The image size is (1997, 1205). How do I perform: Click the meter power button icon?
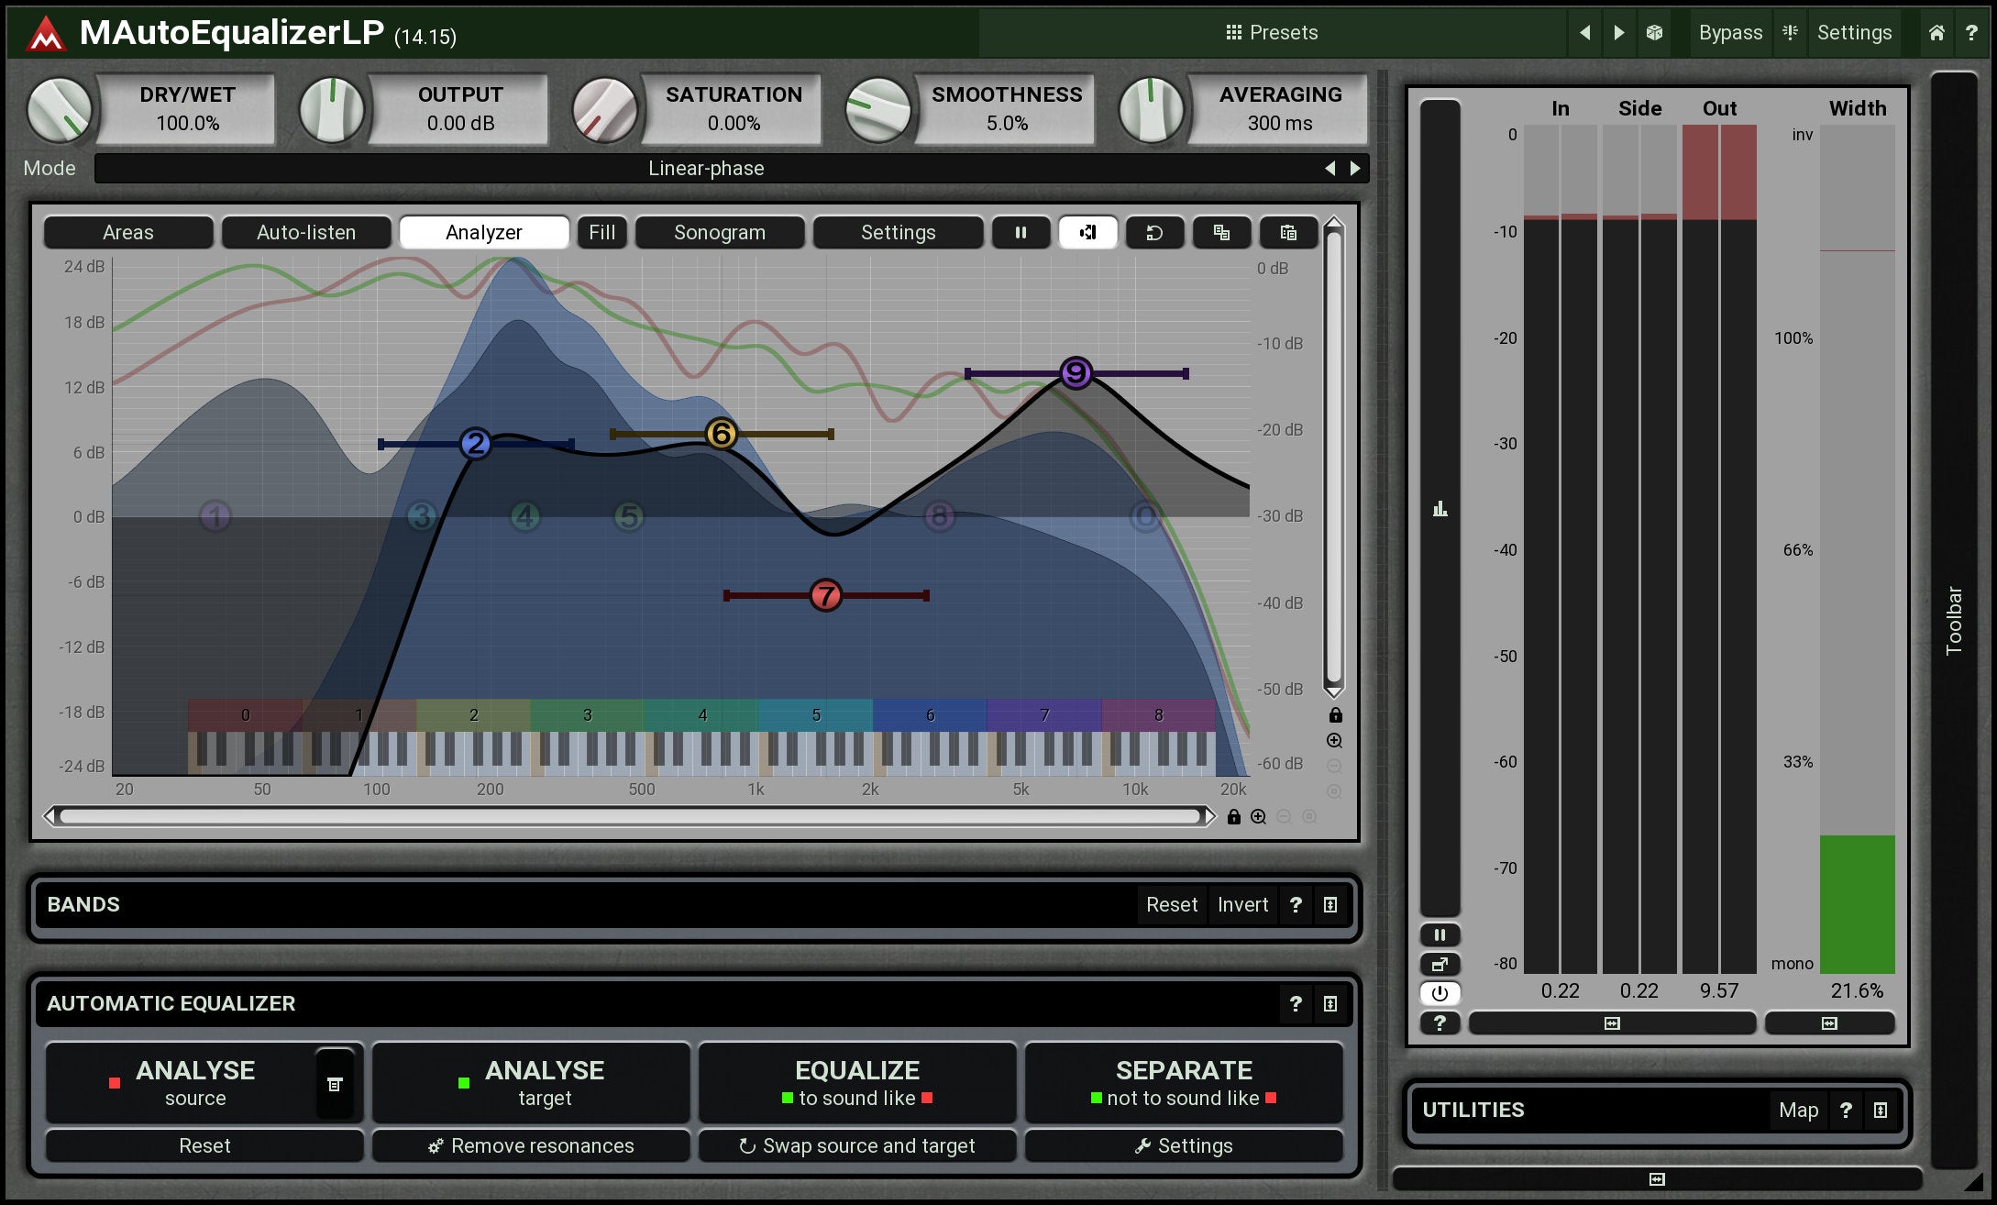coord(1440,993)
